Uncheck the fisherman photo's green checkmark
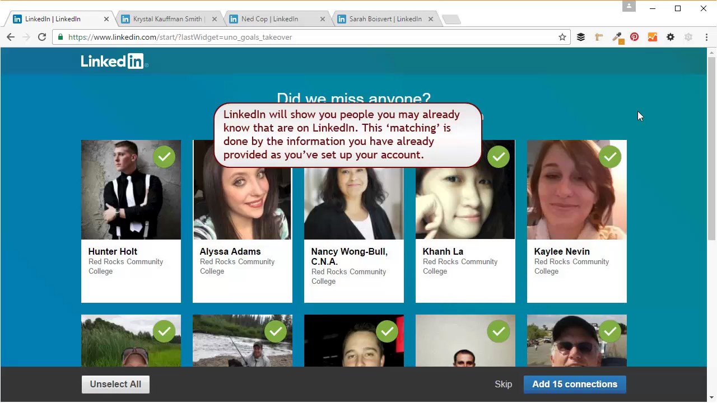 (x=276, y=331)
